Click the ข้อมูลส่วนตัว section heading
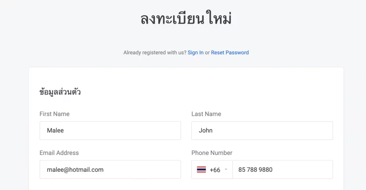 pyautogui.click(x=60, y=92)
